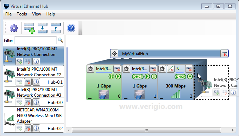Click the magnifier search icon beside Filter
239x136 pixels.
[61, 40]
